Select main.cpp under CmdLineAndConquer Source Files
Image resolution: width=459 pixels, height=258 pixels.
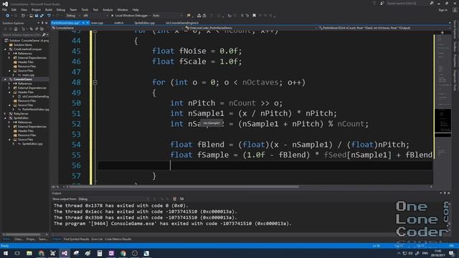tap(28, 75)
